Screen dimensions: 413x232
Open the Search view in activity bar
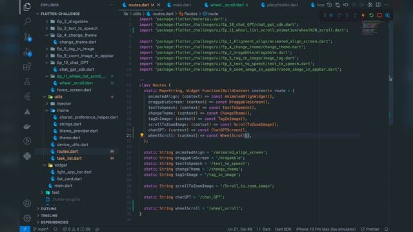27,21
